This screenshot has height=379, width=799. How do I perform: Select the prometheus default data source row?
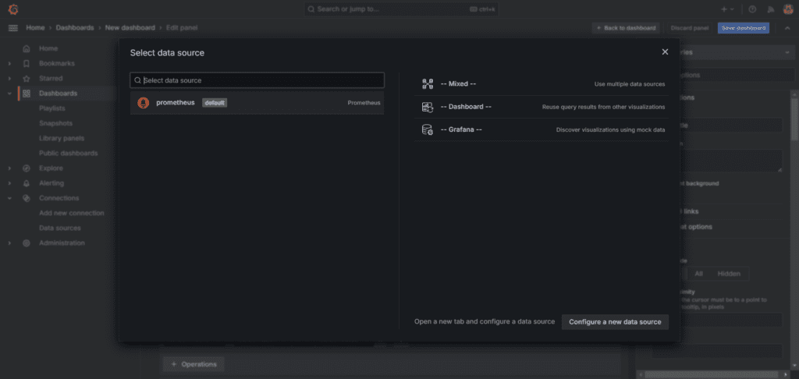point(257,103)
